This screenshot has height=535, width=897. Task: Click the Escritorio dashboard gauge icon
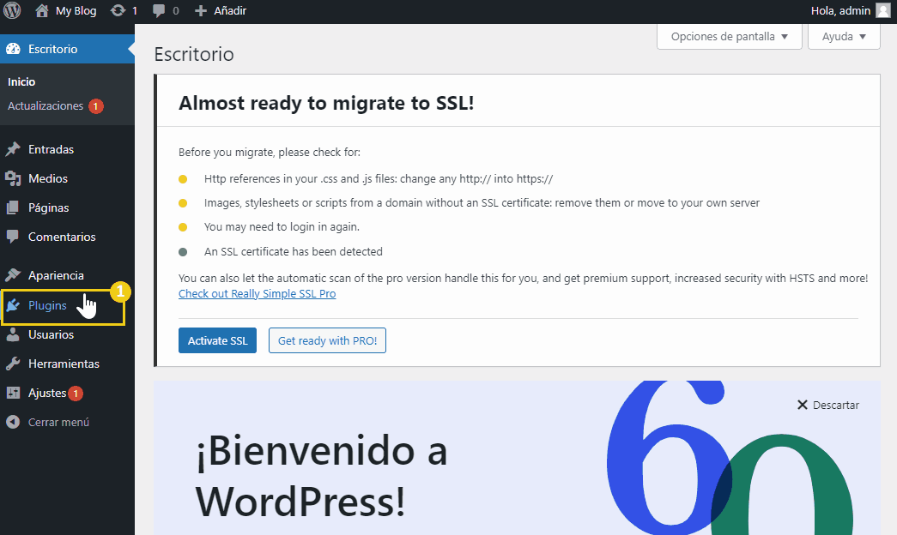[x=13, y=49]
